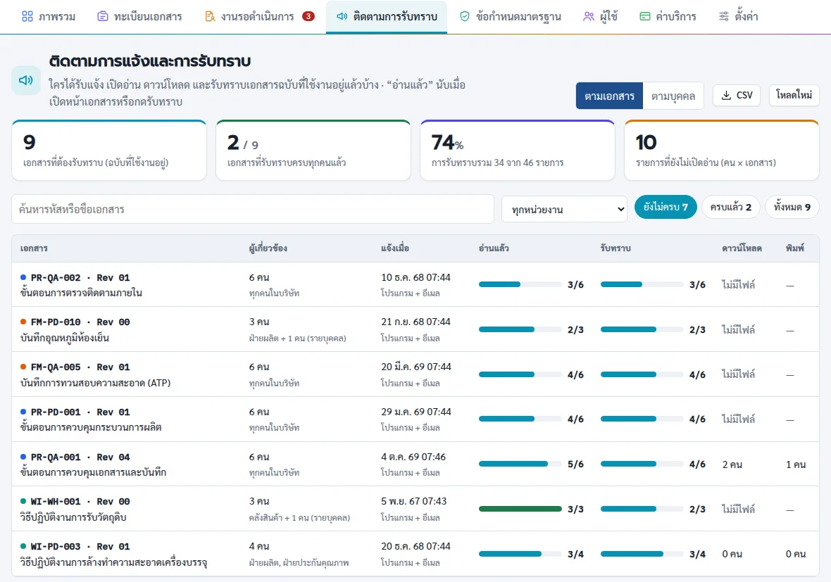Screen dimensions: 831x582
Task: Click the megaphone icon in ติดตามการรับทราบ tab
Action: click(342, 16)
